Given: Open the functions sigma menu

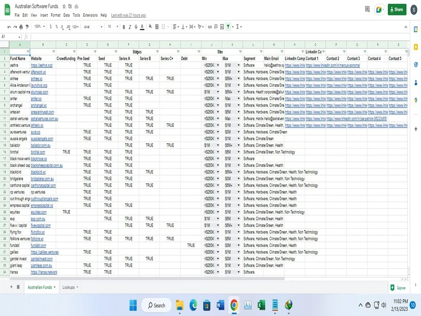Looking at the screenshot, I should click(239, 27).
